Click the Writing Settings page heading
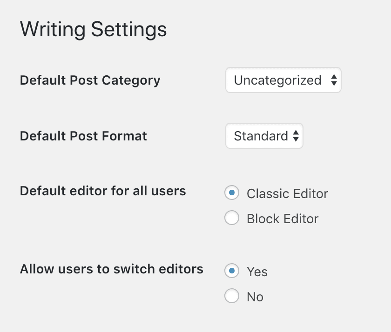391x332 pixels. point(93,30)
